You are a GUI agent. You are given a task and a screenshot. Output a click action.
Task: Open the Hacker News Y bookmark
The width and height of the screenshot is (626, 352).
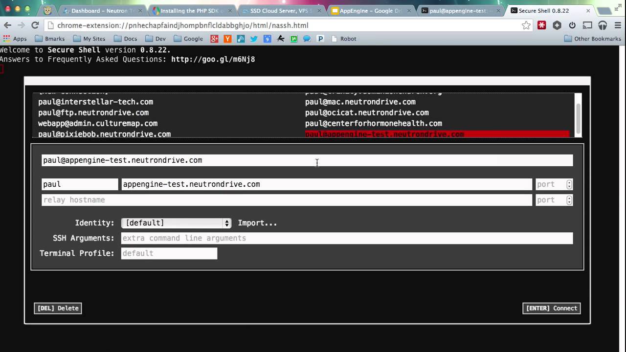(227, 39)
